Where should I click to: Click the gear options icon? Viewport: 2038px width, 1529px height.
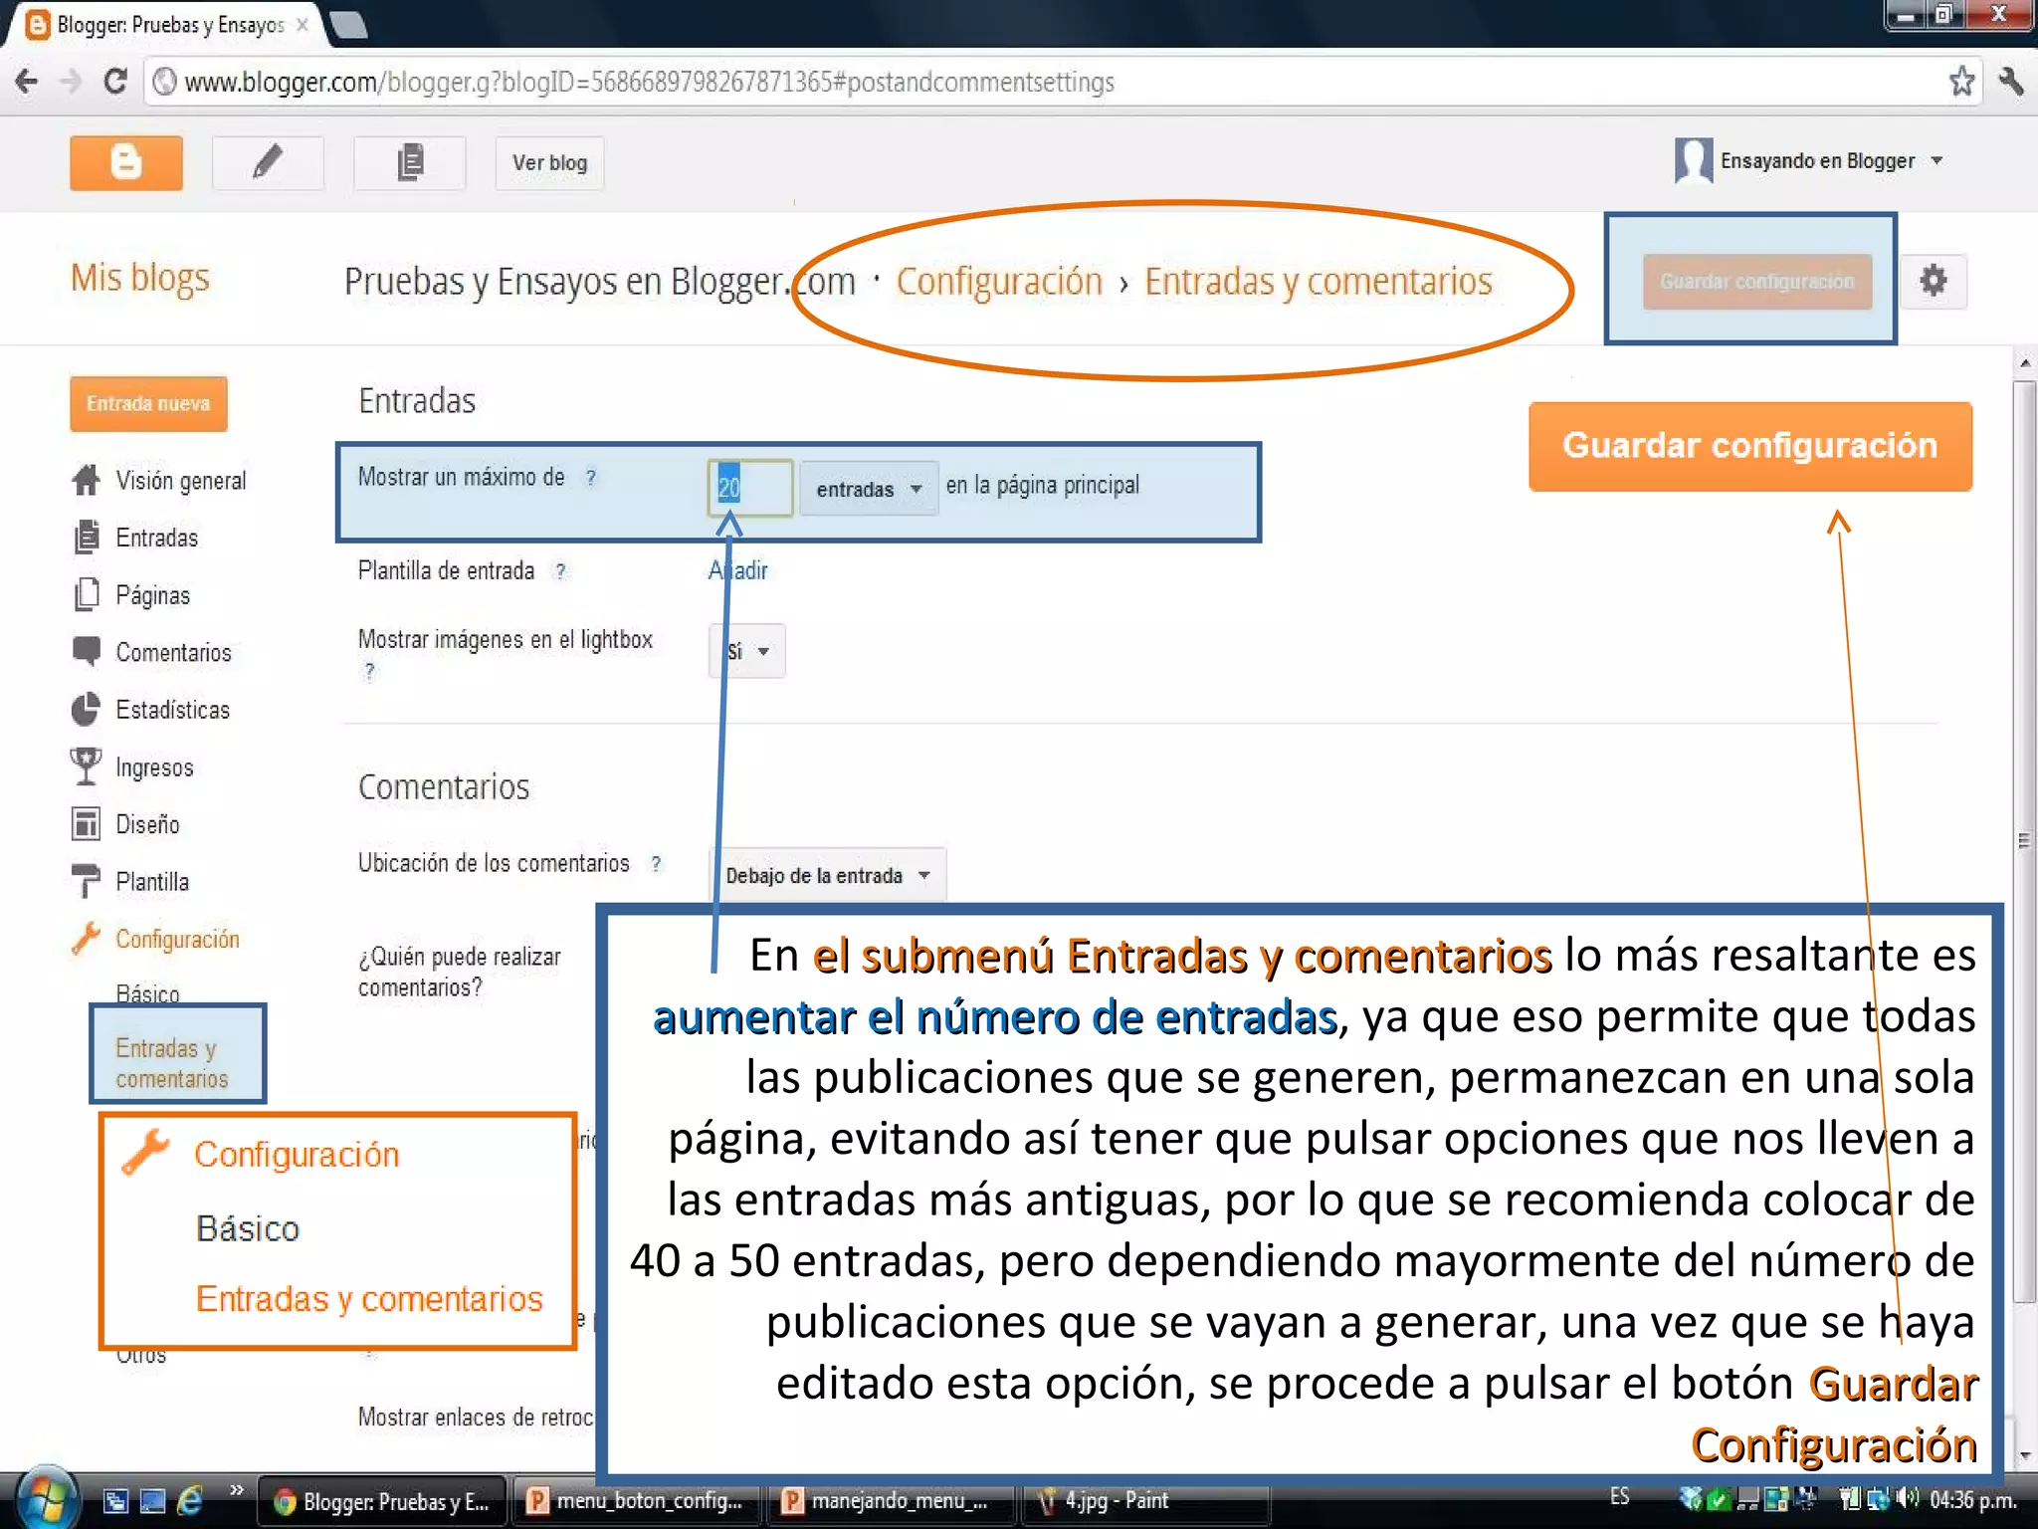click(x=1933, y=281)
